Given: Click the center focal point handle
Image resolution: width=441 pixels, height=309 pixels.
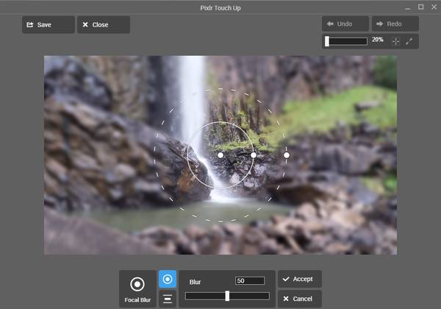Looking at the screenshot, I should (x=220, y=155).
